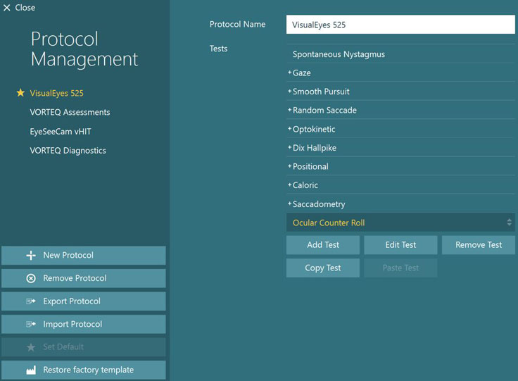Image resolution: width=518 pixels, height=381 pixels.
Task: Click the factory icon on Restore factory template
Action: click(31, 370)
